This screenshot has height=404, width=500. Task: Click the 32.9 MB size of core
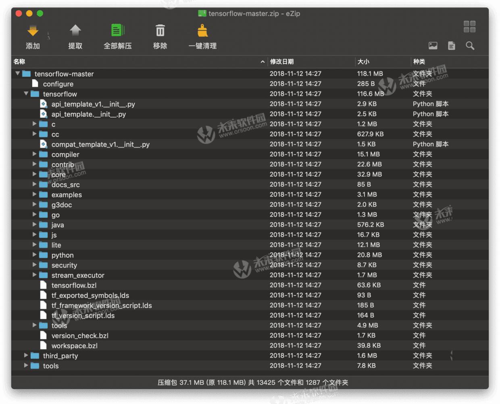tap(369, 174)
